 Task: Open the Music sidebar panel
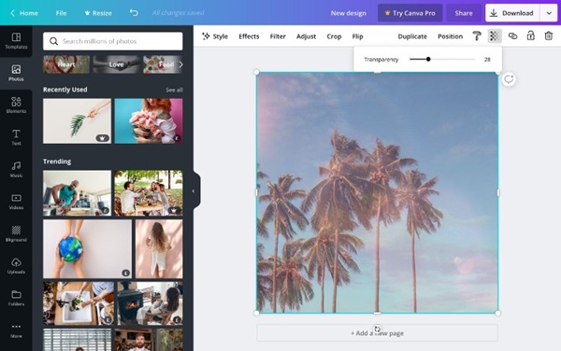pyautogui.click(x=16, y=170)
